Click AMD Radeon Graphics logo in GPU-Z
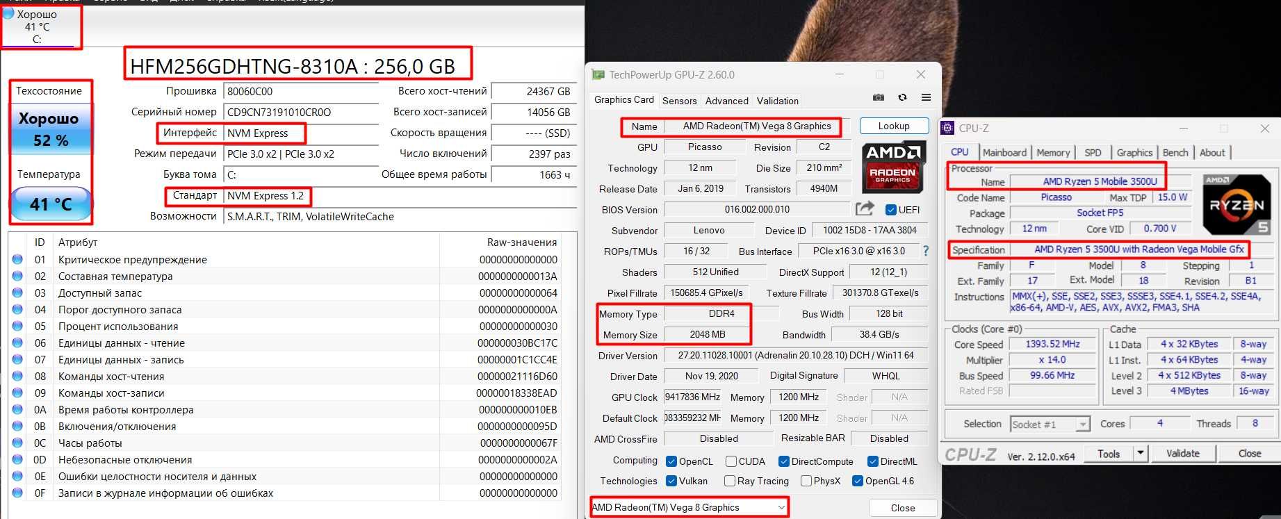The height and width of the screenshot is (519, 1281). pyautogui.click(x=892, y=167)
